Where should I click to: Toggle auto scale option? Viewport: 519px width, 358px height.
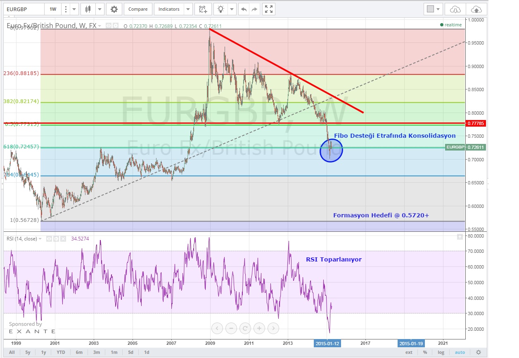(460, 352)
